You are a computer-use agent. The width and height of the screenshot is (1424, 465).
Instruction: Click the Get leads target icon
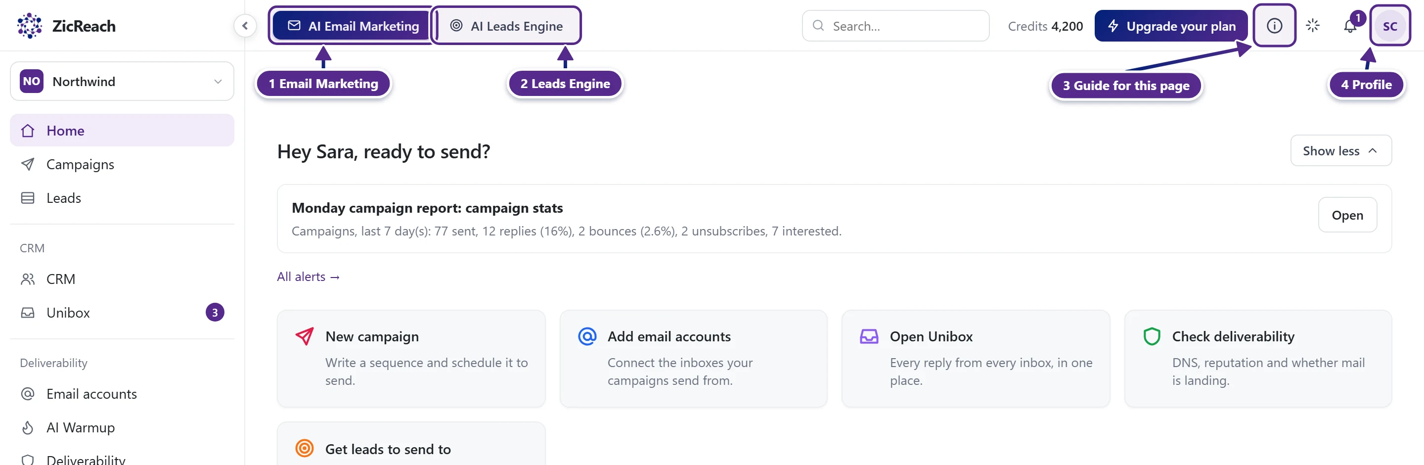305,448
